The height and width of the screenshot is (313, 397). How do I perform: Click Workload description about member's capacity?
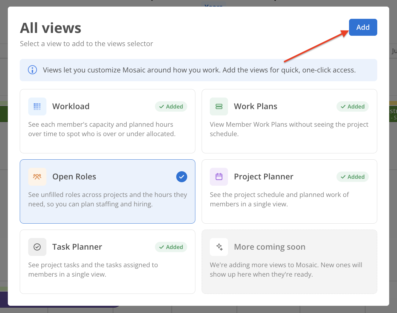pyautogui.click(x=102, y=129)
